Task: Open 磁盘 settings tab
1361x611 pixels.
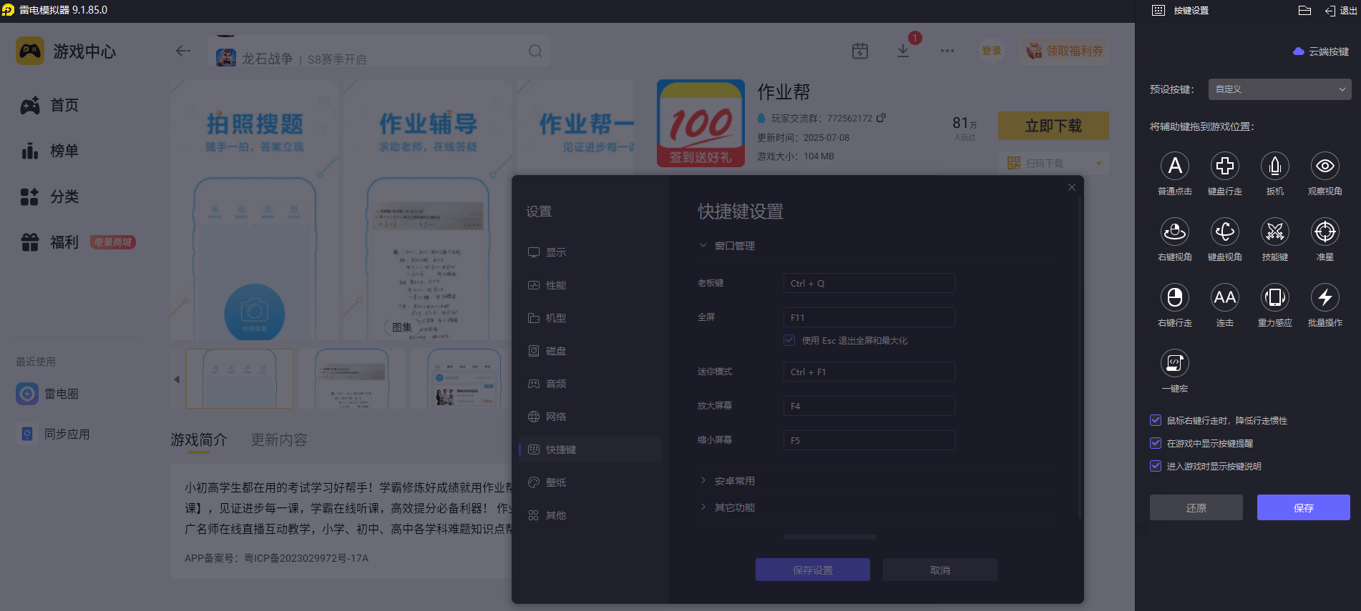Action: pos(590,351)
